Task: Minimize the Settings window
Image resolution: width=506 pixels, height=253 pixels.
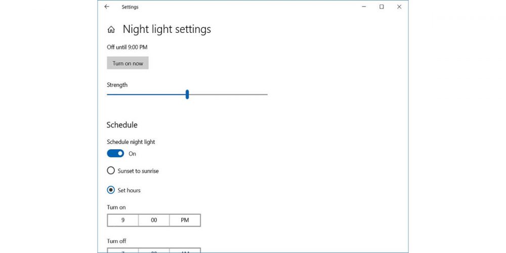Action: [x=364, y=7]
